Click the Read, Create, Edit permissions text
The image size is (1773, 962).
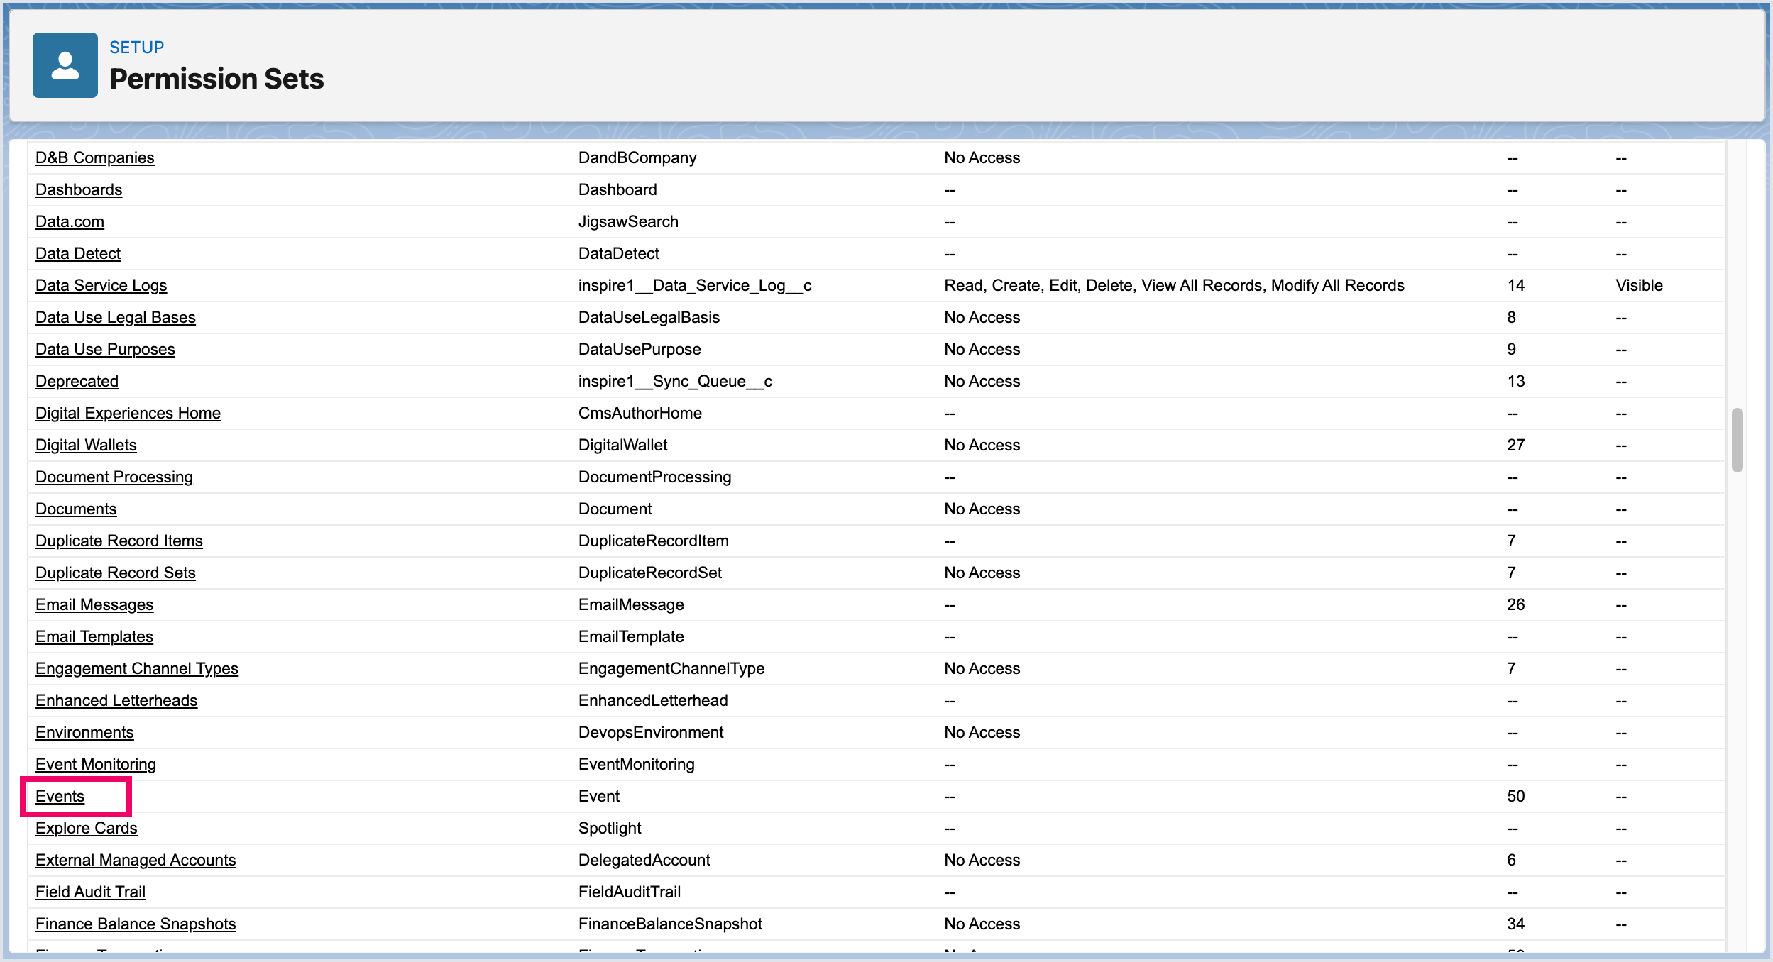click(1174, 285)
